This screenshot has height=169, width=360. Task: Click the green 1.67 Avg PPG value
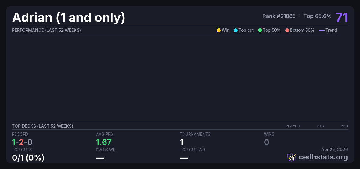pos(104,142)
